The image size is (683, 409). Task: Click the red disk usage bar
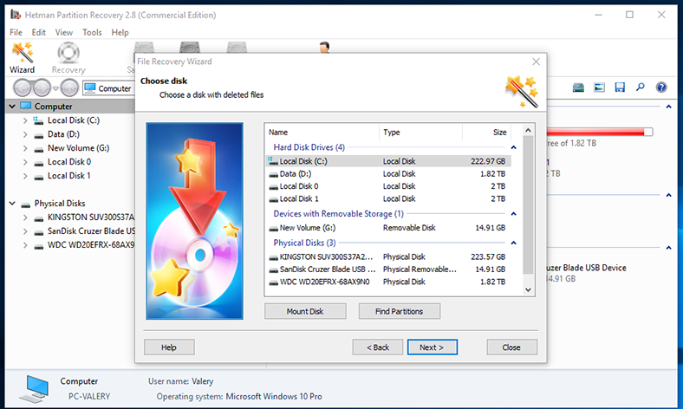(600, 132)
